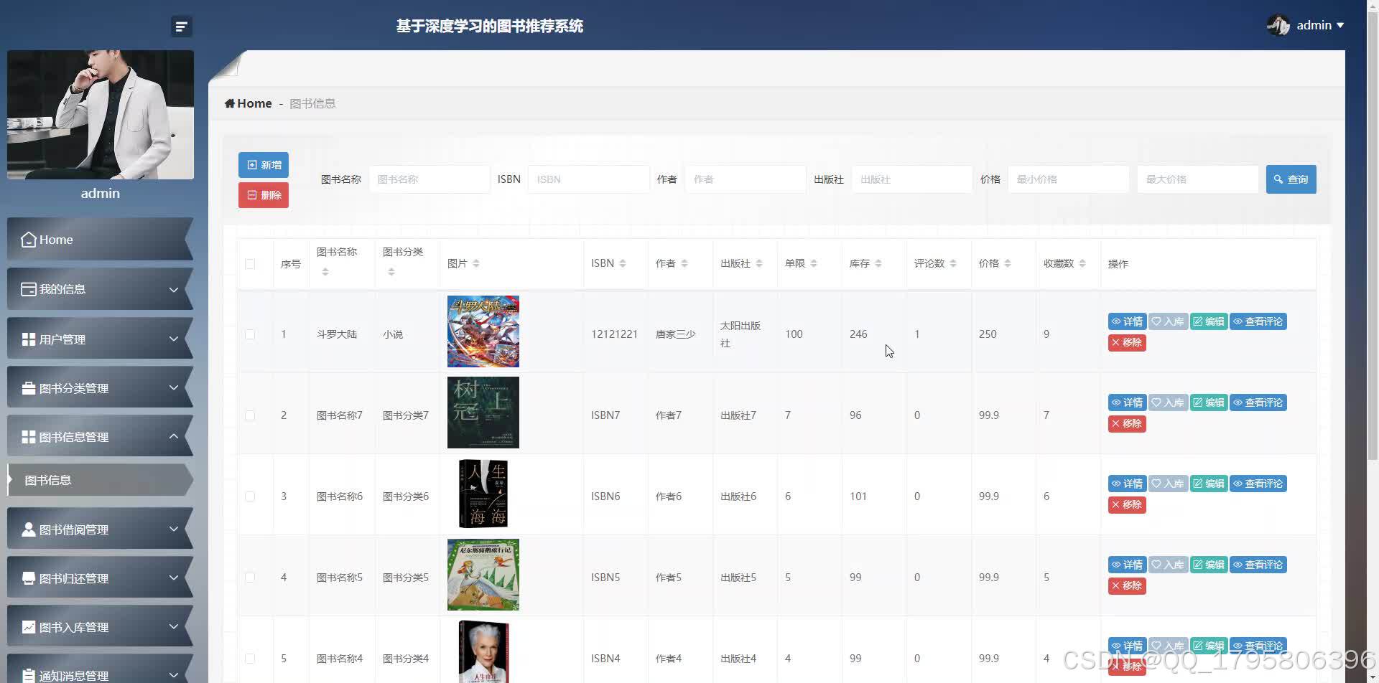
Task: Open 我的信息 sidebar menu
Action: click(x=101, y=289)
